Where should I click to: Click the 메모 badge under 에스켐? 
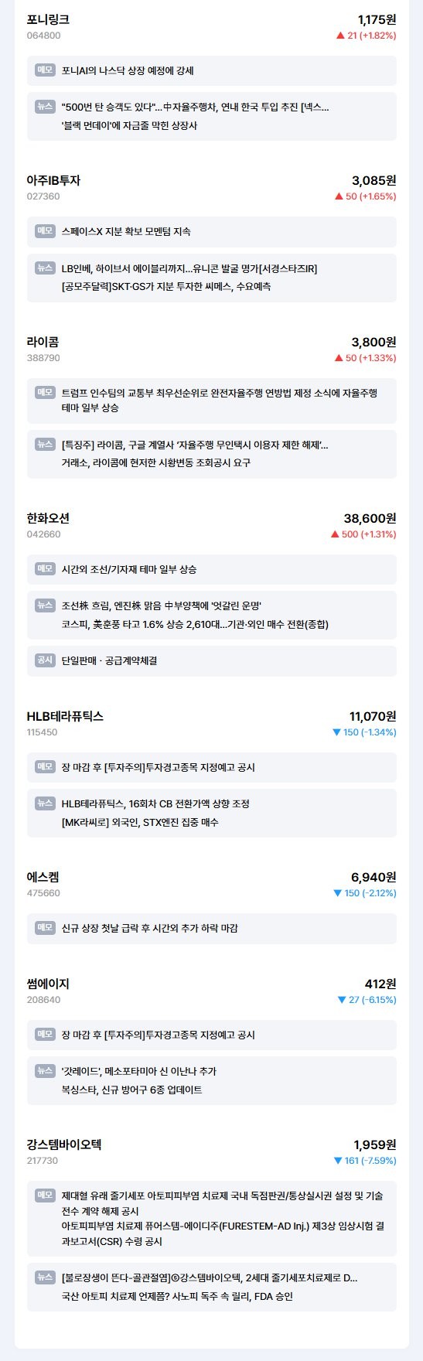tap(45, 927)
